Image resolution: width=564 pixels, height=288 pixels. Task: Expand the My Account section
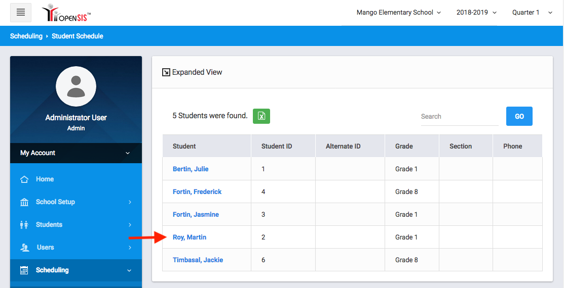76,153
